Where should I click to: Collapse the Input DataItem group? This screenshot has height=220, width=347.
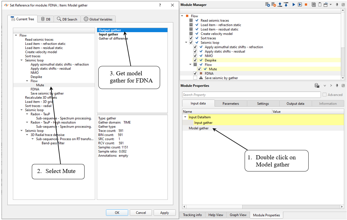coord(185,117)
